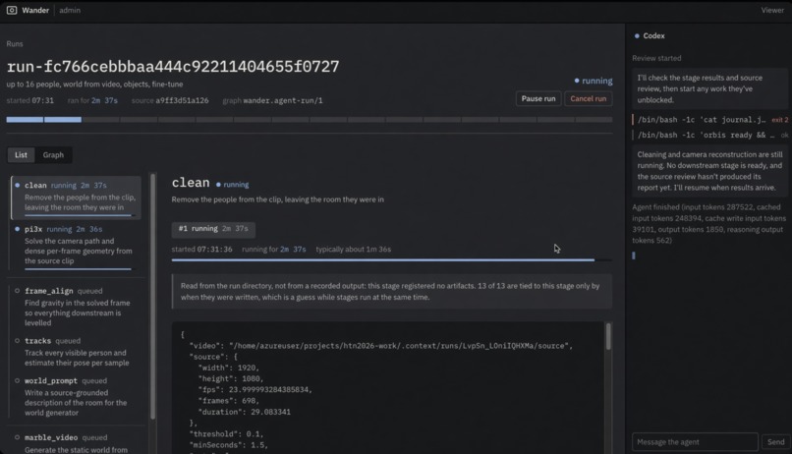Cancel the running run
Viewport: 792px width, 454px height.
588,98
